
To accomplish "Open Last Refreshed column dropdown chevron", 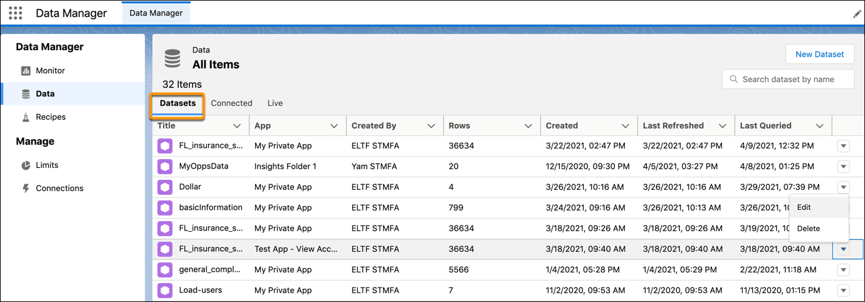I will [x=722, y=126].
